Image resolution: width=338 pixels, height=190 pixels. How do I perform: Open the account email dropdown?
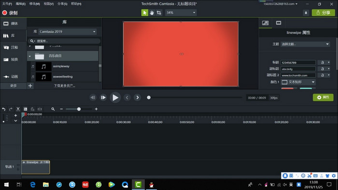tap(280, 4)
